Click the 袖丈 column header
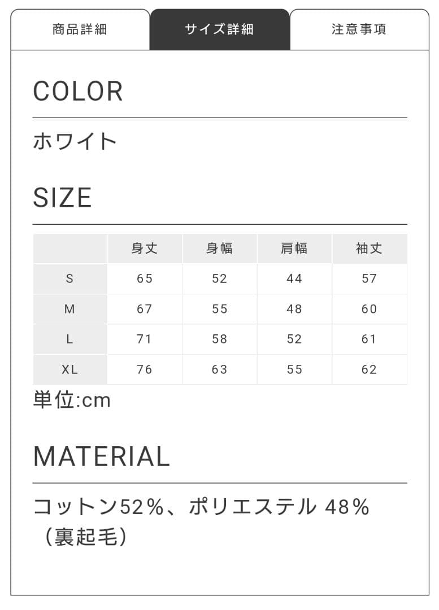This screenshot has width=439, height=610. tap(370, 249)
